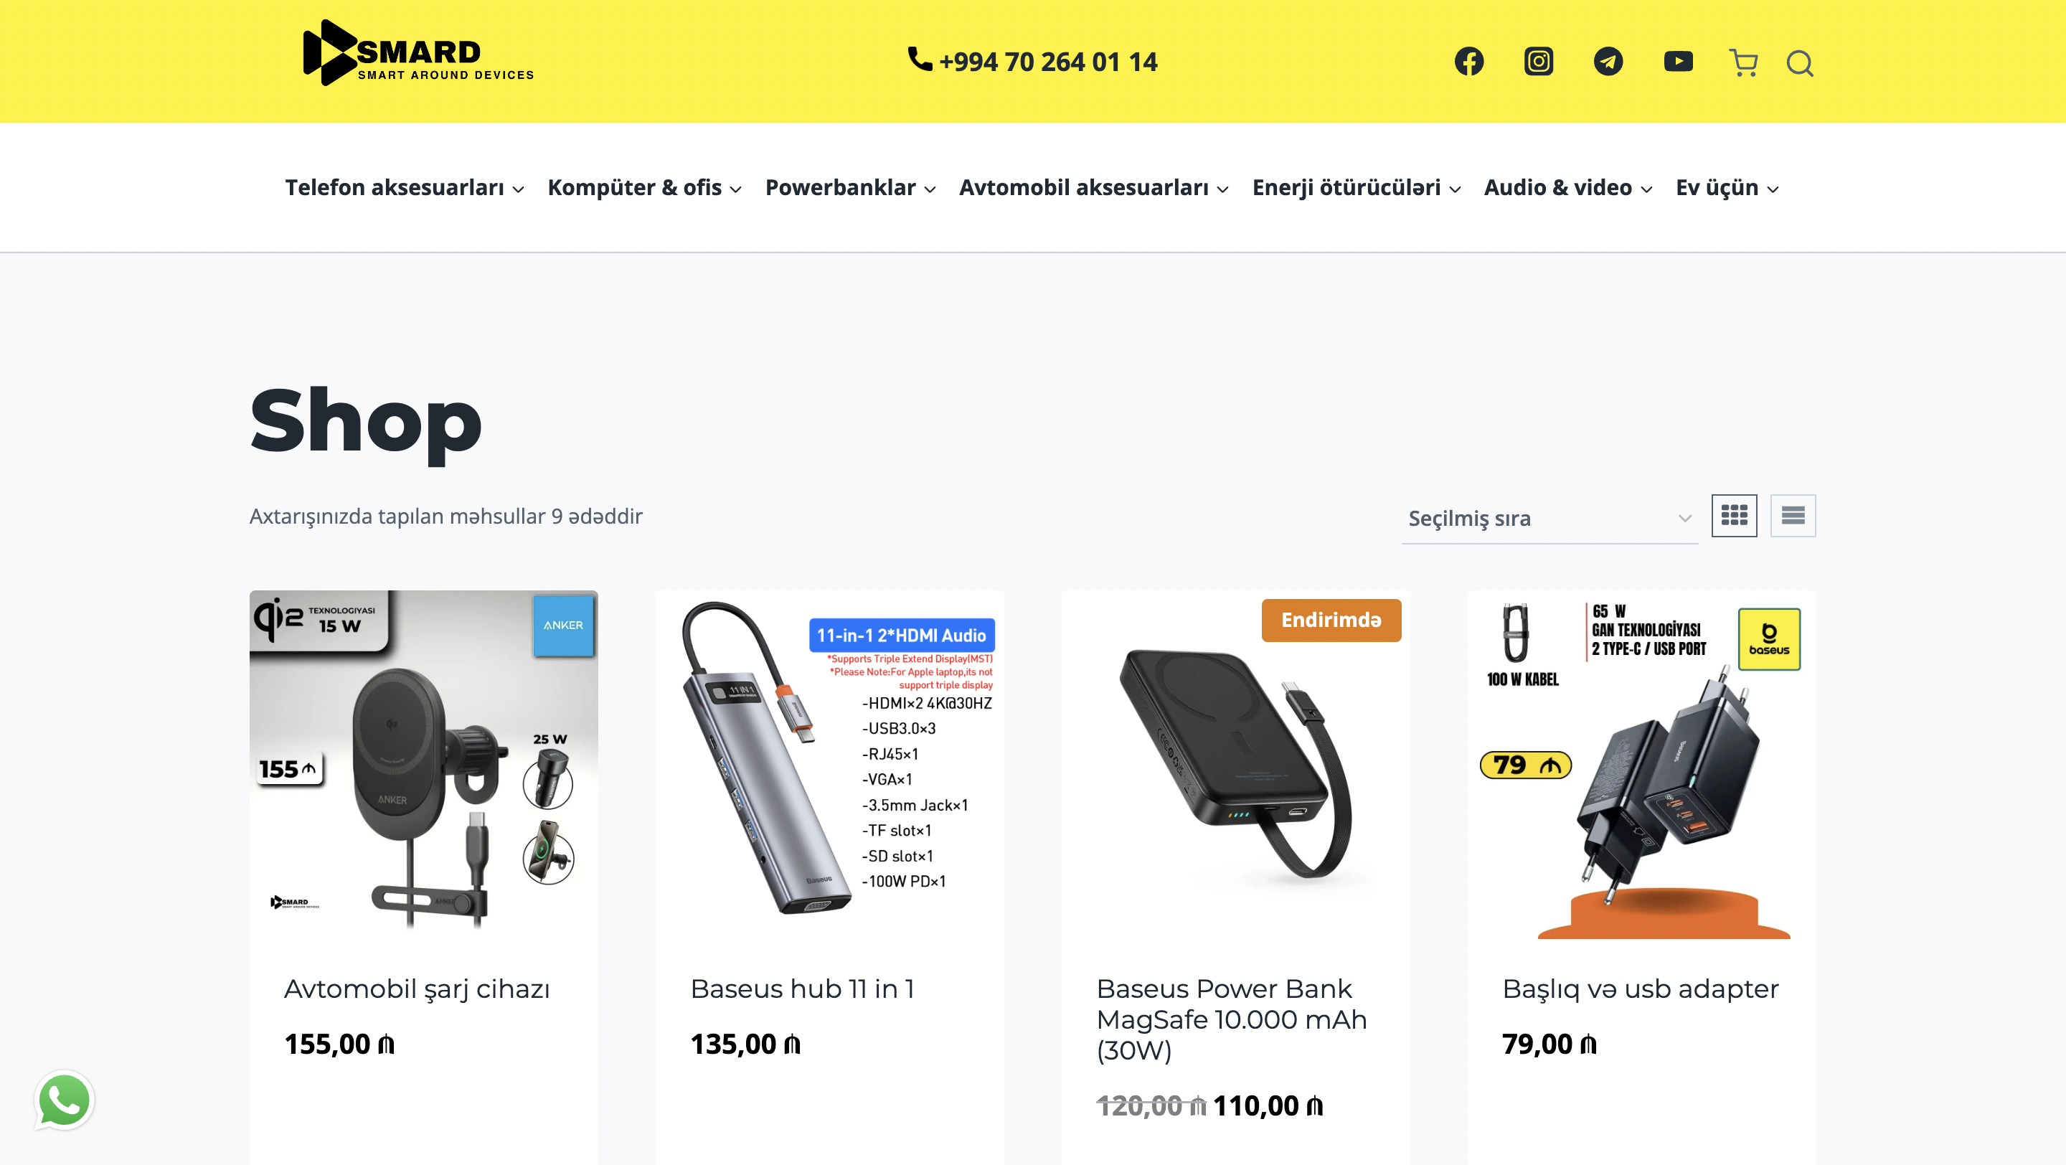Viewport: 2066px width, 1165px height.
Task: Open the Instagram profile icon
Action: (x=1538, y=62)
